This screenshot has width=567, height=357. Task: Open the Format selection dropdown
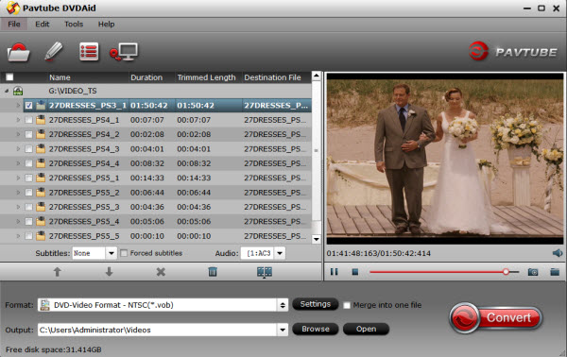[x=283, y=305]
